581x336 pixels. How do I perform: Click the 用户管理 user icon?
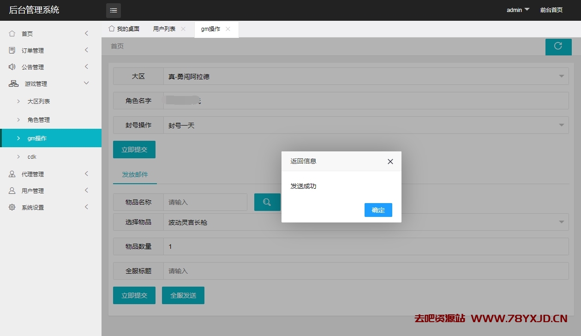coord(12,191)
